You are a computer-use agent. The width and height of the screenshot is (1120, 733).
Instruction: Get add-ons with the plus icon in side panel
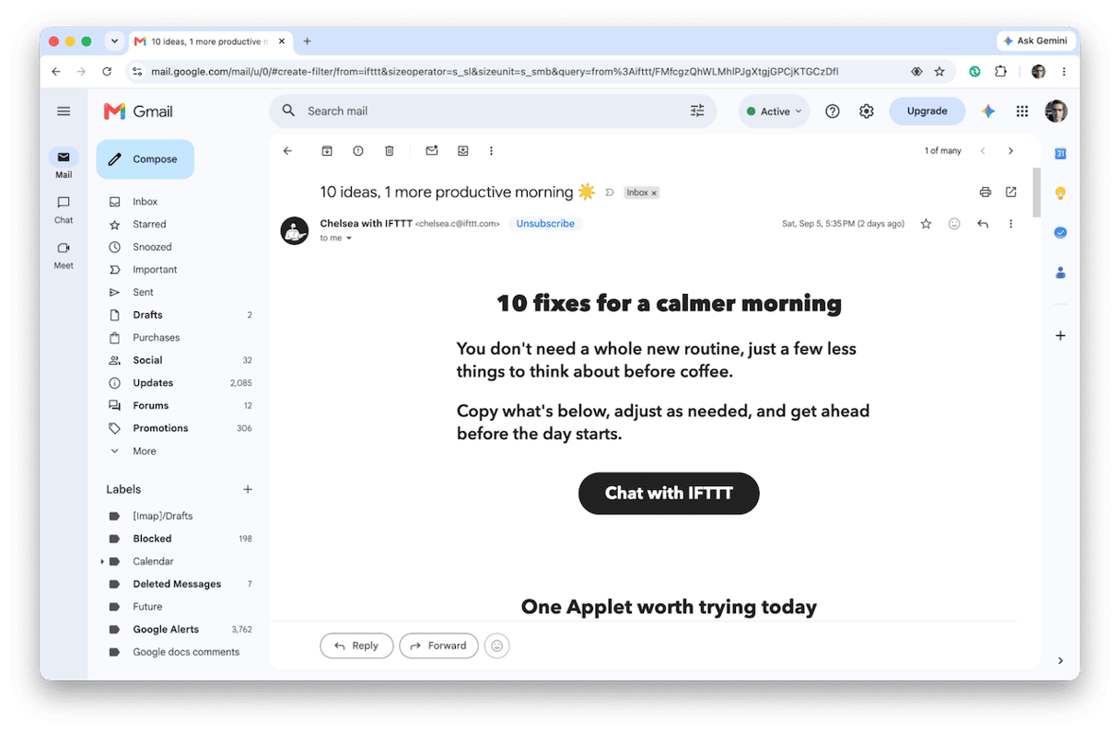[x=1060, y=335]
